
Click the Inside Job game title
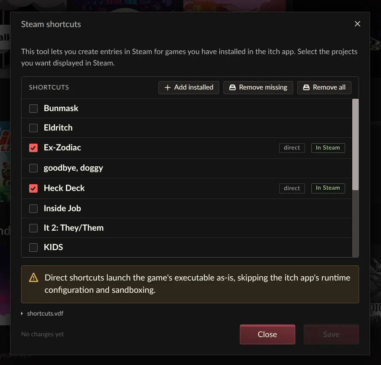(x=62, y=209)
